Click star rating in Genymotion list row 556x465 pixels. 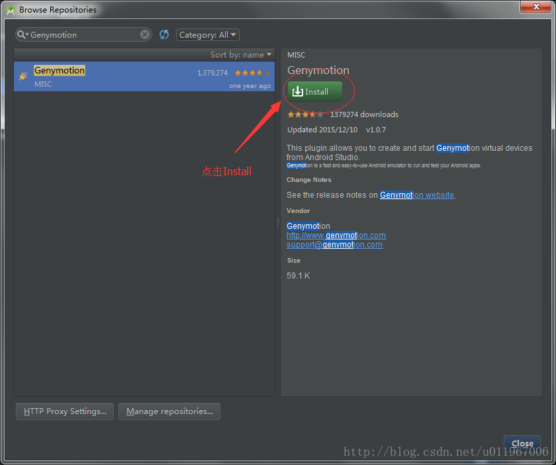point(252,73)
